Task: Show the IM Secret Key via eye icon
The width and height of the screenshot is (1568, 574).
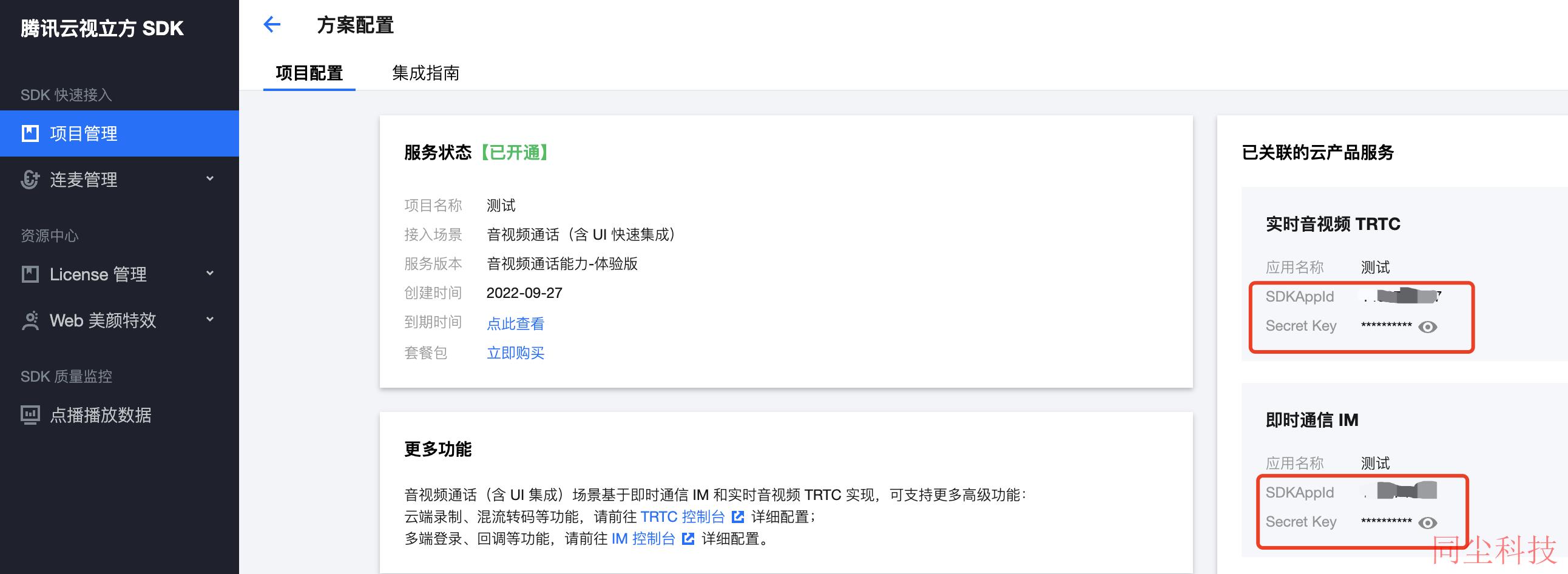Action: [1427, 523]
